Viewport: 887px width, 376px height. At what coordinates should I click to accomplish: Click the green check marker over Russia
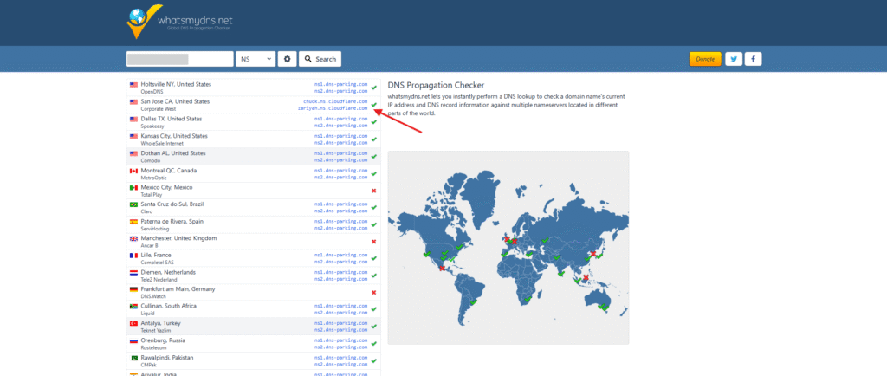click(x=545, y=240)
